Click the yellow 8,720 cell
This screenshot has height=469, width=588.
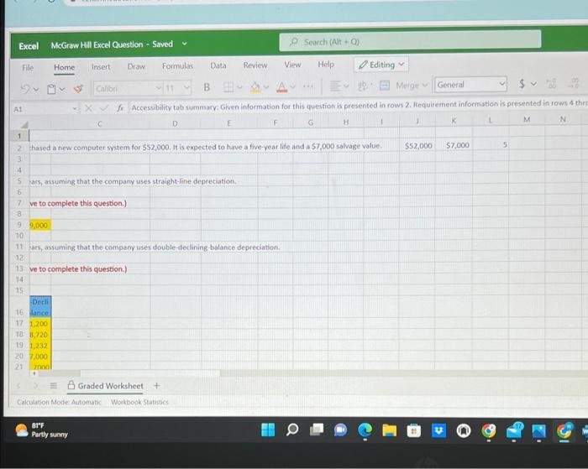[x=40, y=335]
